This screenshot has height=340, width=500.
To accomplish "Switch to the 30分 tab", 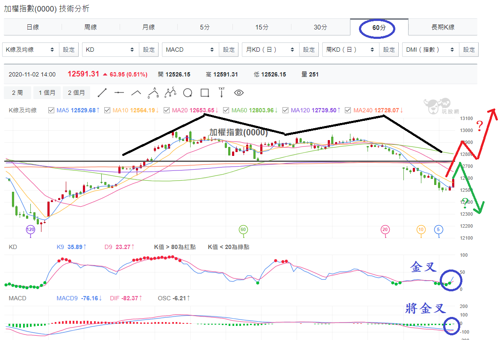I will point(321,27).
